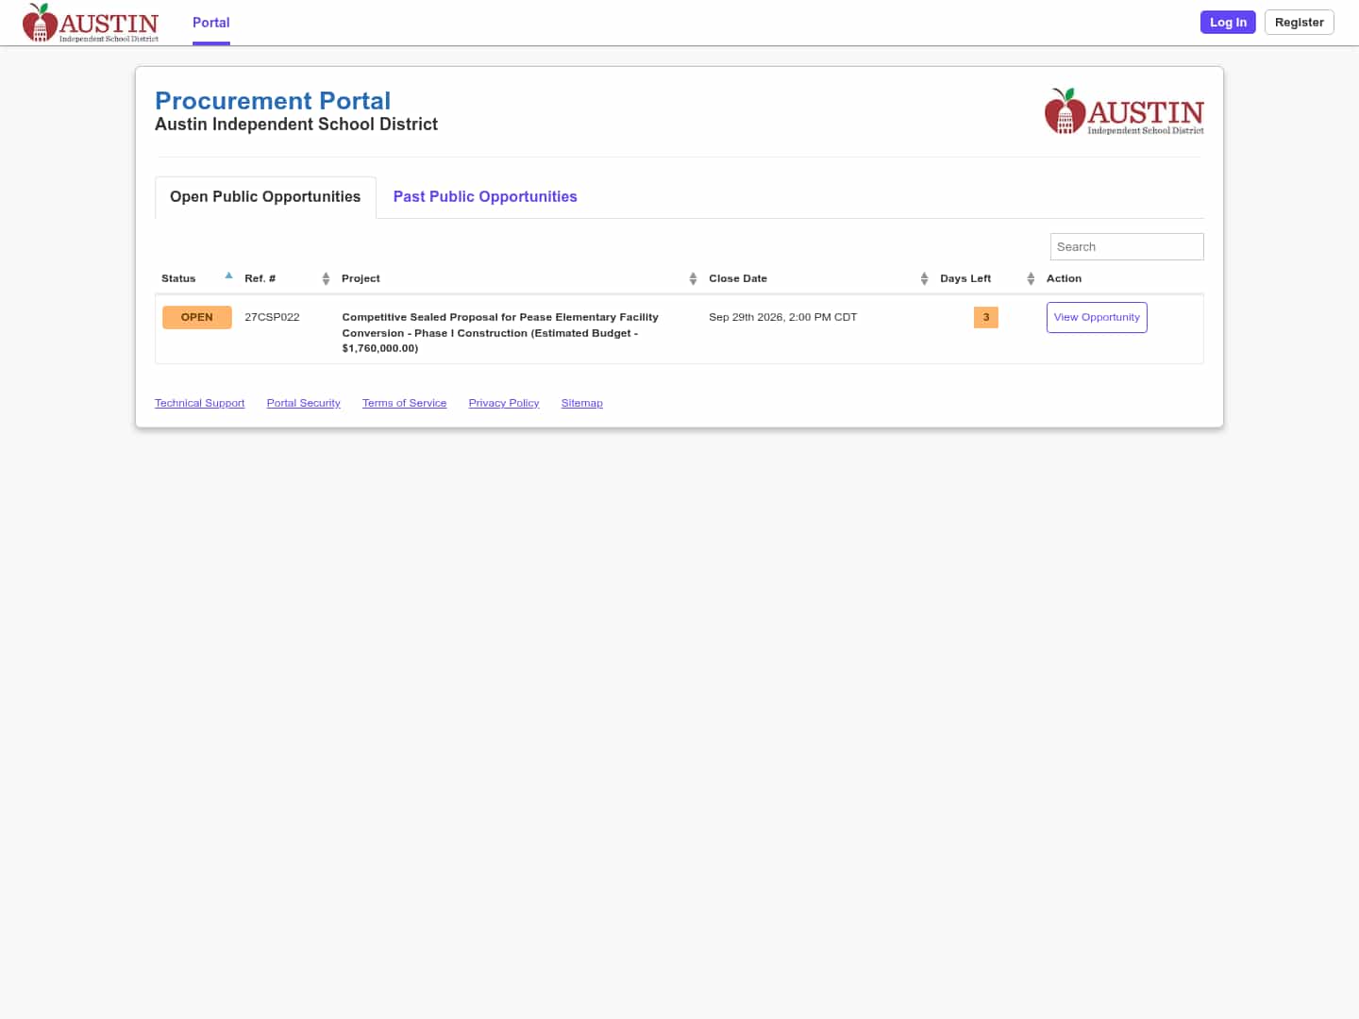1359x1019 pixels.
Task: Click the Pease Elementary project title
Action: (500, 332)
